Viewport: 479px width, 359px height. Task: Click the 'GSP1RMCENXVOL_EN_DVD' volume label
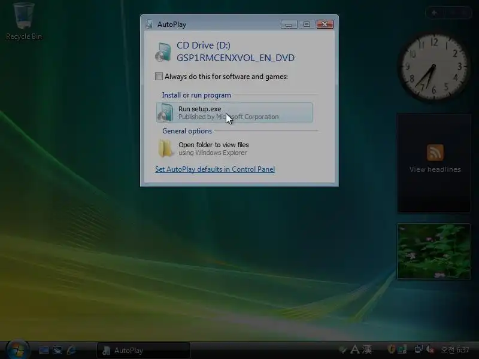tap(235, 57)
